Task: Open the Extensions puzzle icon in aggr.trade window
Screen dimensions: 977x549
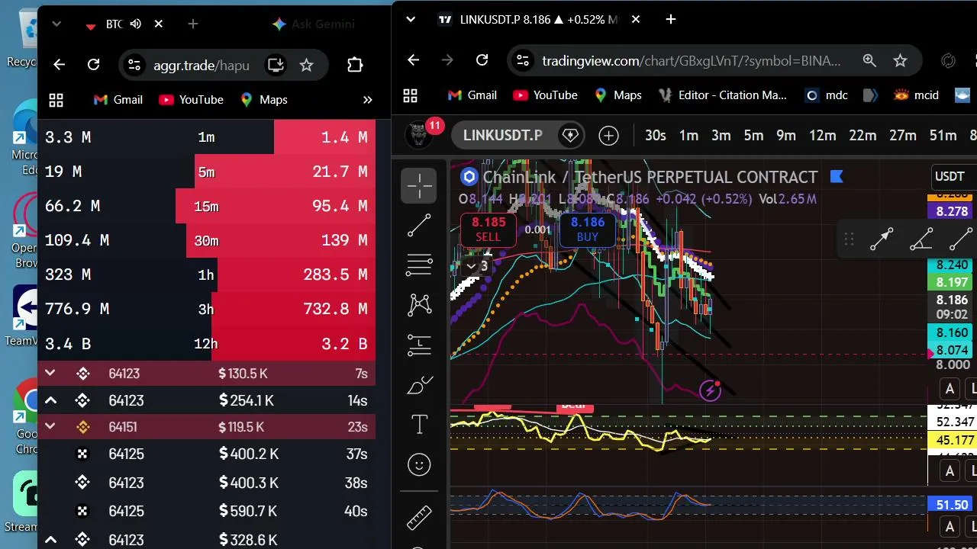Action: pyautogui.click(x=355, y=65)
